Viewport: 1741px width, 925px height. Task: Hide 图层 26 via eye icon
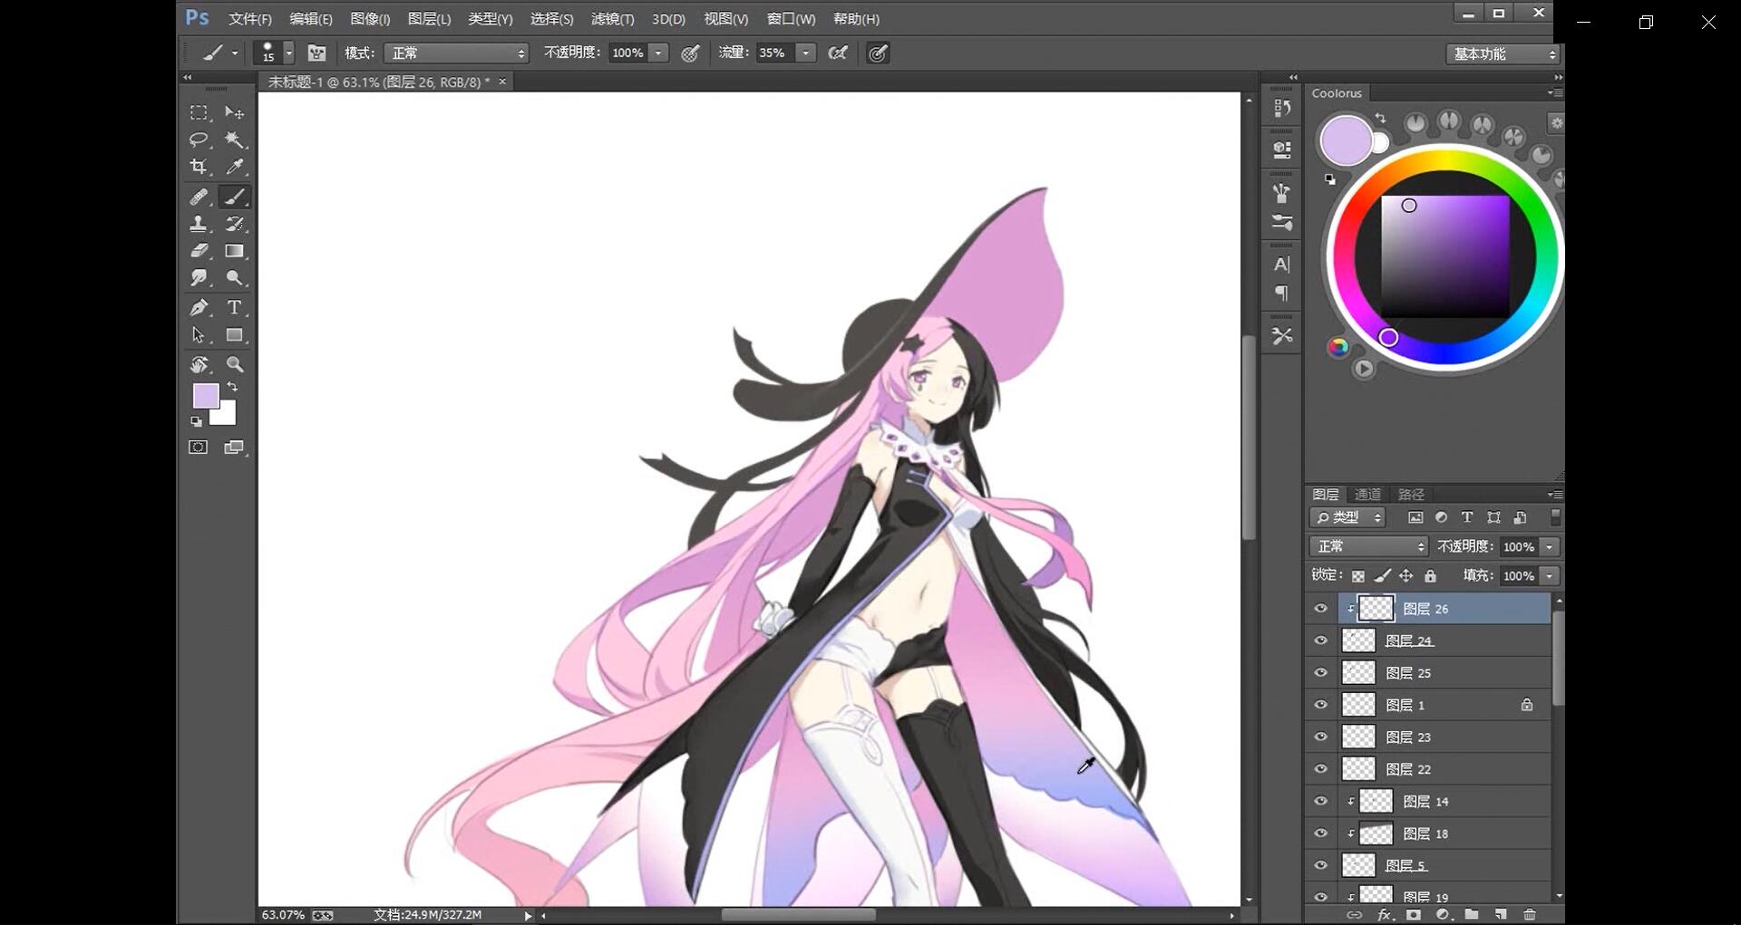click(x=1321, y=609)
